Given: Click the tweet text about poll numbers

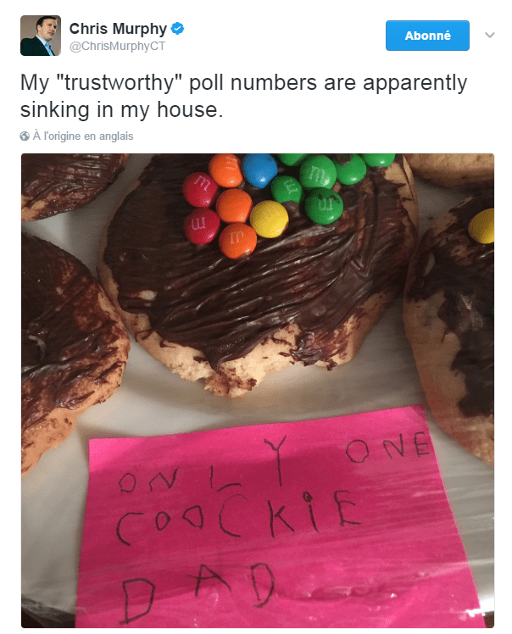Looking at the screenshot, I should (243, 96).
